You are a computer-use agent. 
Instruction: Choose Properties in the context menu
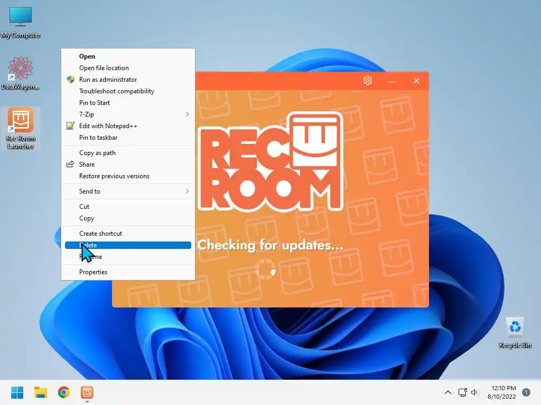pos(128,272)
